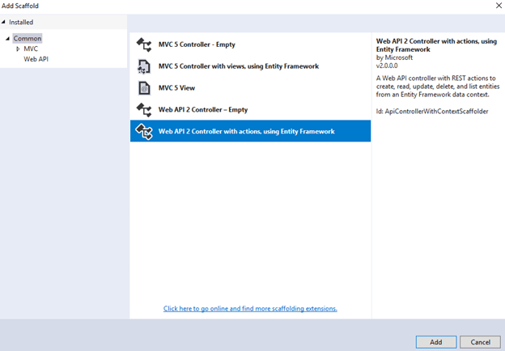The height and width of the screenshot is (351, 505).
Task: Click the Add button
Action: 436,342
